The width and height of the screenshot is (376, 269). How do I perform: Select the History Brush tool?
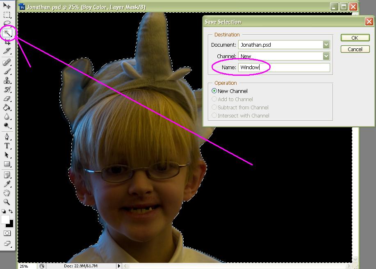7,90
